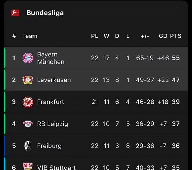Open Bayern München team page
The width and height of the screenshot is (192, 170).
click(x=51, y=58)
